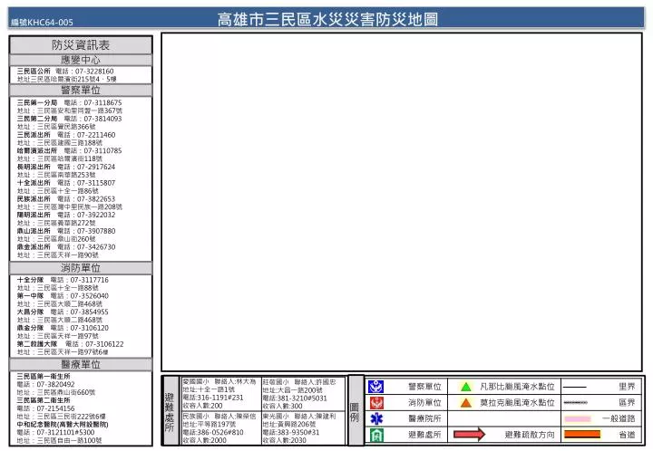
Task: Click the 應變中心 section header
Action: tap(81, 60)
